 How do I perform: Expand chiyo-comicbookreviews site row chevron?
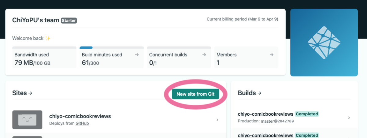click(217, 120)
